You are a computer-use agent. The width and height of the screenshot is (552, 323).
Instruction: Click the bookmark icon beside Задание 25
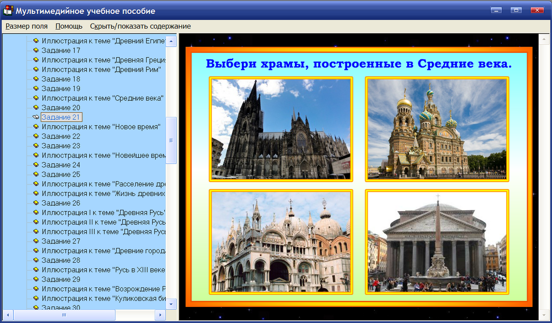click(36, 174)
